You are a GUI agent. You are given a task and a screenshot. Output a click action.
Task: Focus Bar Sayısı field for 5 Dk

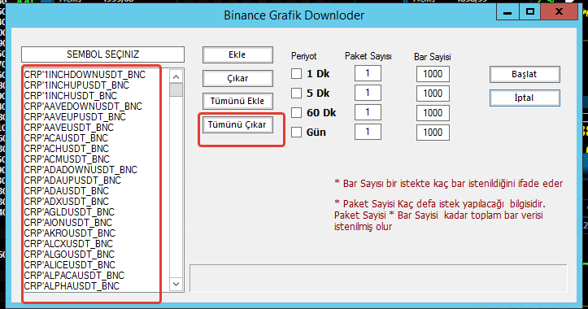pos(433,94)
